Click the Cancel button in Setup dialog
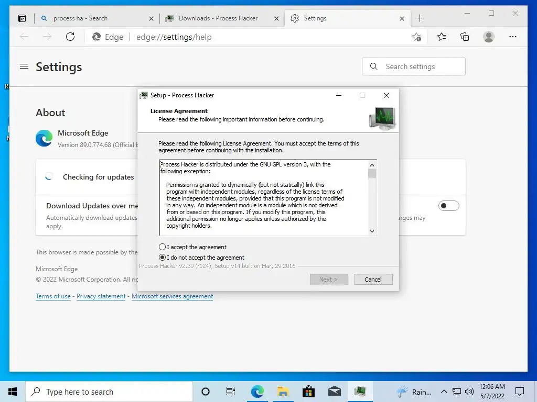 [x=373, y=280]
